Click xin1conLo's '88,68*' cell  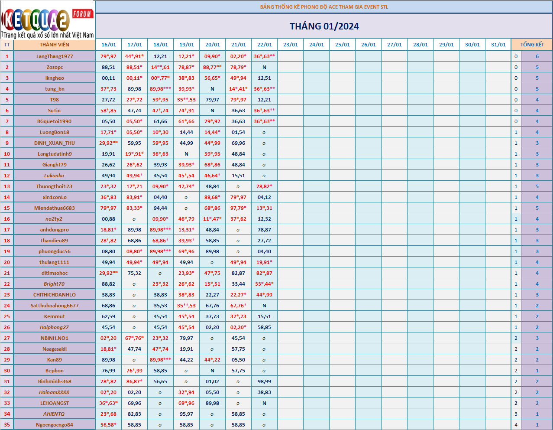pyautogui.click(x=213, y=197)
